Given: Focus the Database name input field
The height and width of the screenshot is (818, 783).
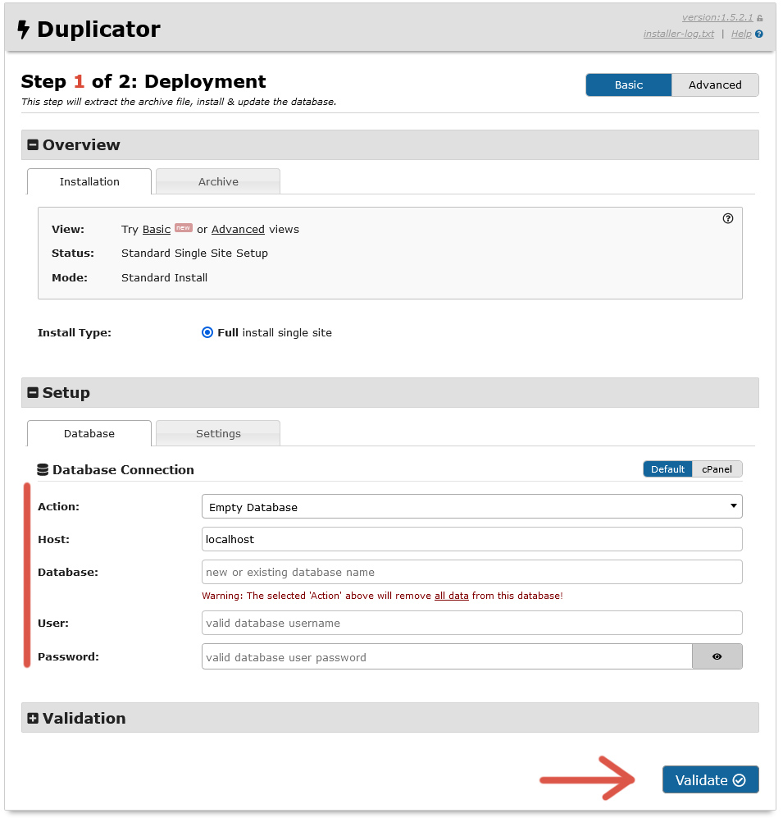Looking at the screenshot, I should pos(471,572).
